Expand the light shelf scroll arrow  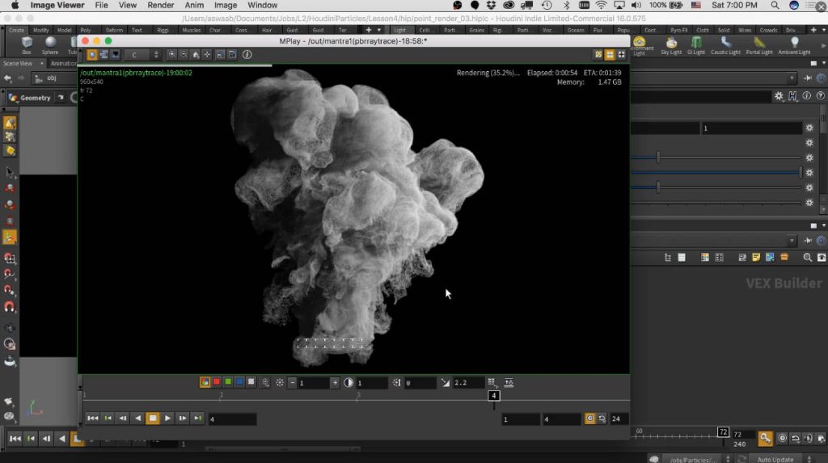coord(822,46)
